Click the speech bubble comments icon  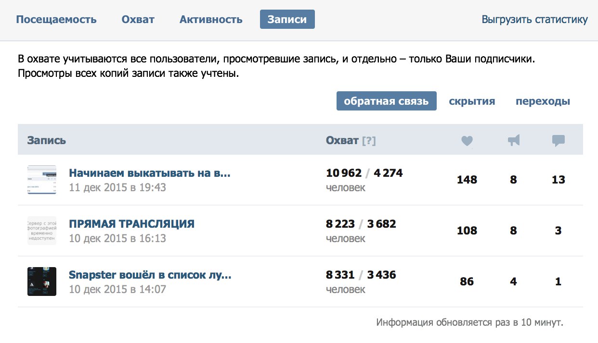point(559,141)
